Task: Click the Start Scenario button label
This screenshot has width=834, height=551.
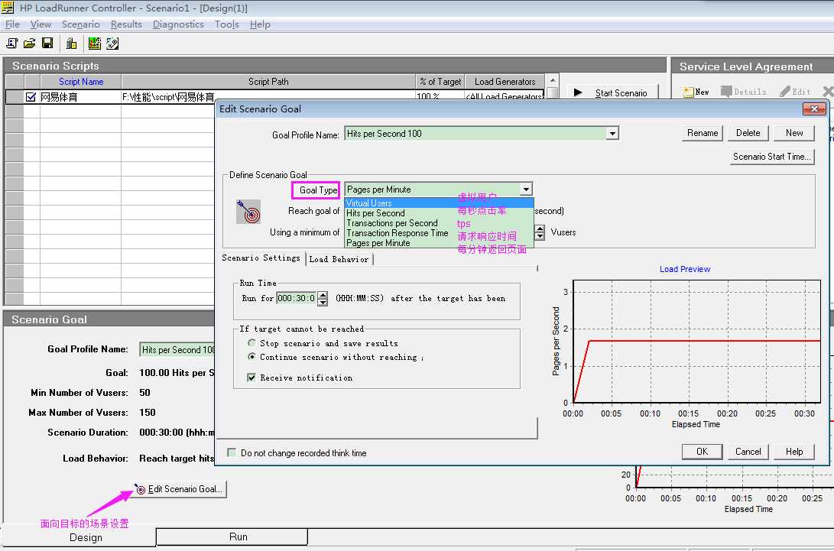Action: point(621,93)
